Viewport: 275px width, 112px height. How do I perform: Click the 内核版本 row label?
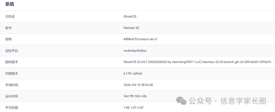12,74
